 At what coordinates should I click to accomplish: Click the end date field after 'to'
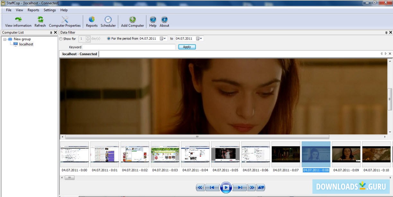pyautogui.click(x=185, y=39)
